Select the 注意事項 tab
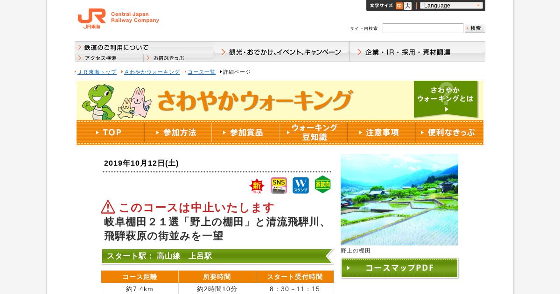The height and width of the screenshot is (294, 560). 381,133
